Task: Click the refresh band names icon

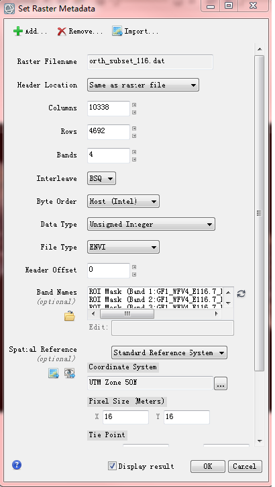Action: 241,294
